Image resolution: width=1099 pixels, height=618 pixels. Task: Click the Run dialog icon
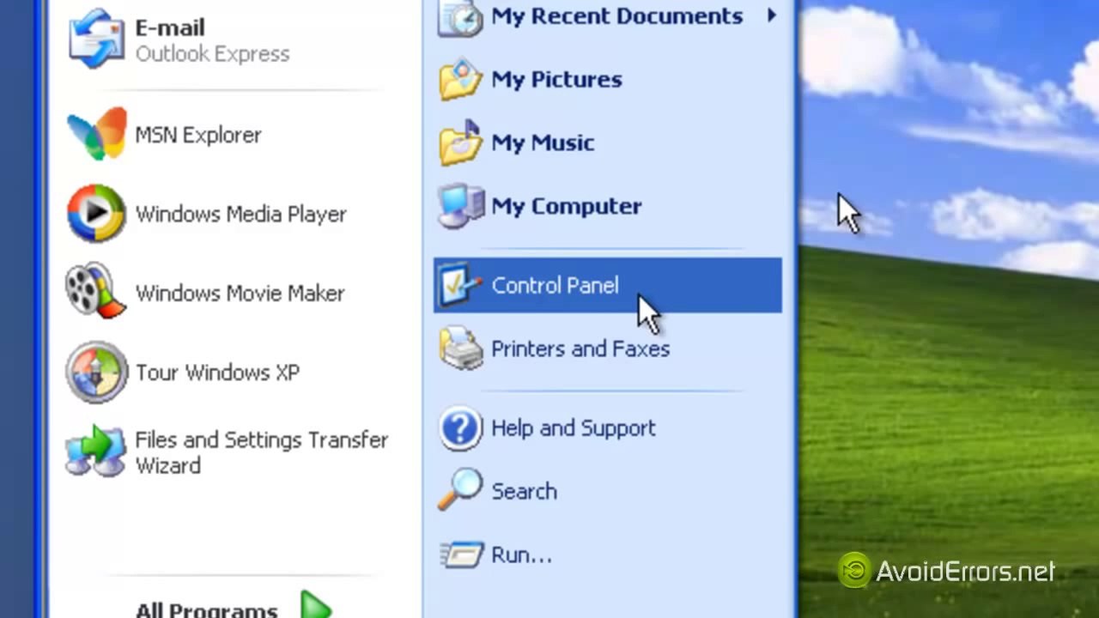tap(460, 554)
